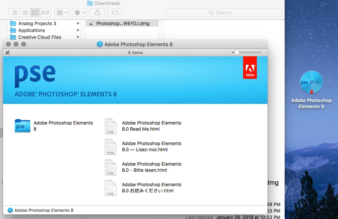
Task: Open the gear action menu
Action: pyautogui.click(x=80, y=13)
